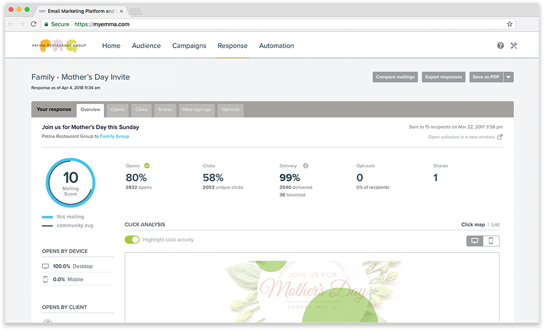544x330 pixels.
Task: Open settings via the wrench tools icon
Action: click(x=514, y=45)
